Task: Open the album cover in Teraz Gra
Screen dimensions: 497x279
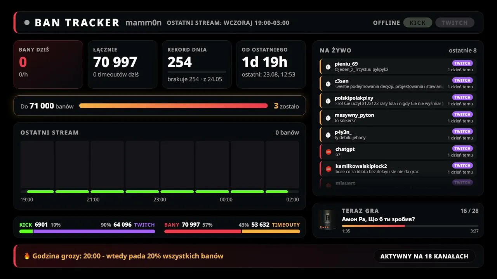Action: coord(327,220)
